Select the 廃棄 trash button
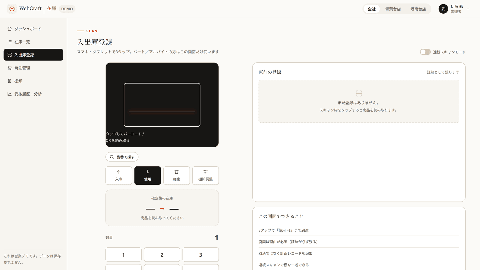This screenshot has height=270, width=480. tap(177, 175)
